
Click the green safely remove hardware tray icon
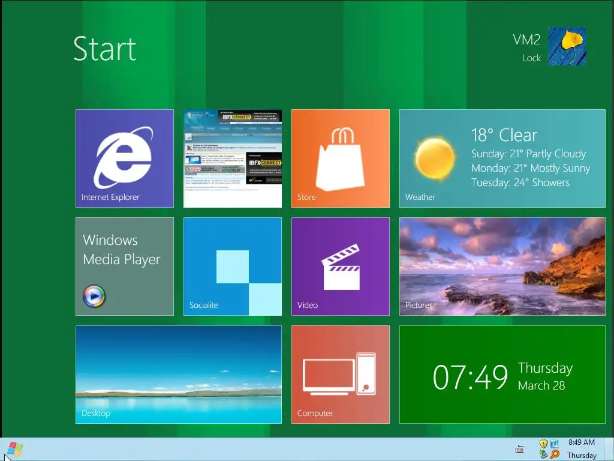543,454
